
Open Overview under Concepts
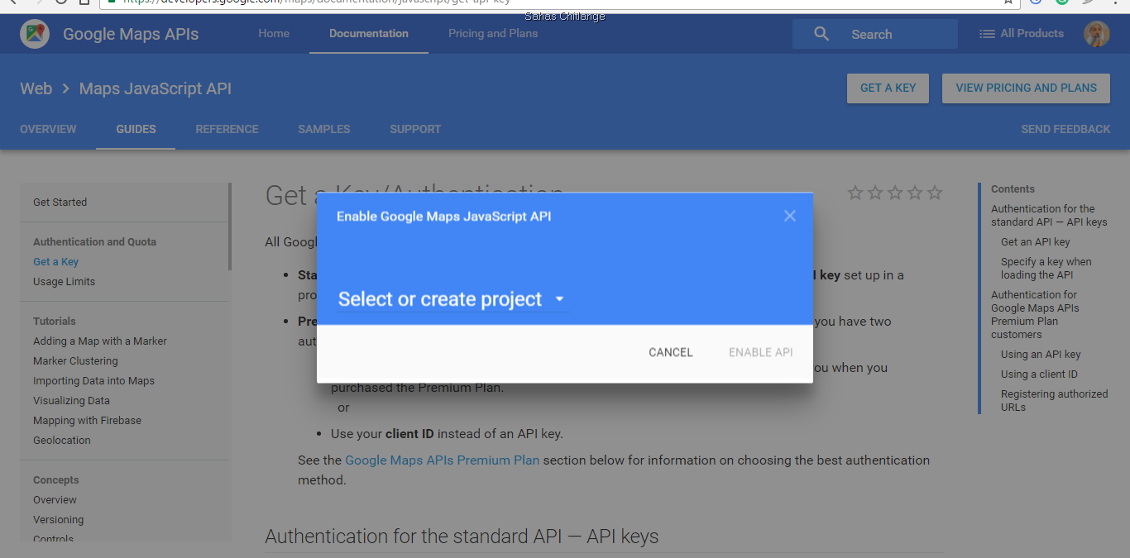pyautogui.click(x=55, y=500)
